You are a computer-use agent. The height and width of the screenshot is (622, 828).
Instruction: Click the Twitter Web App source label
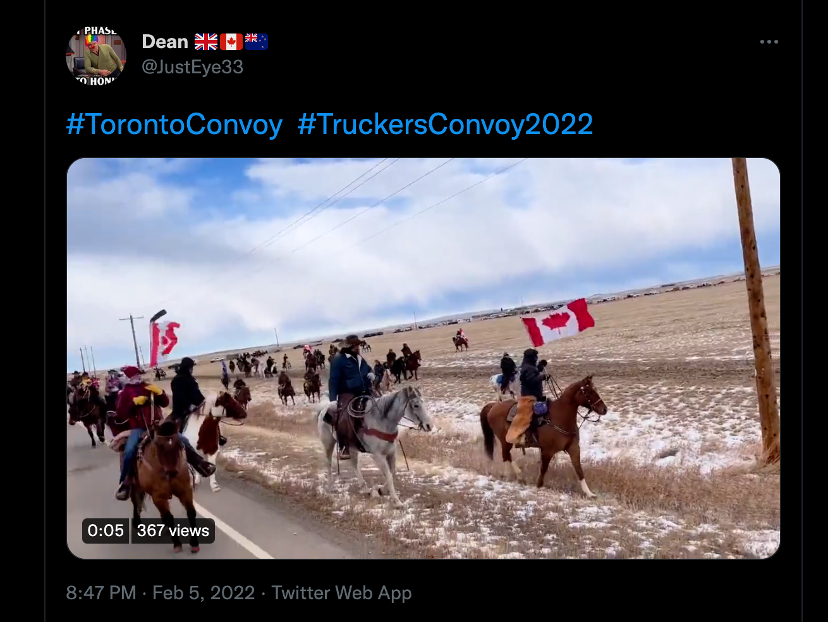coord(341,593)
